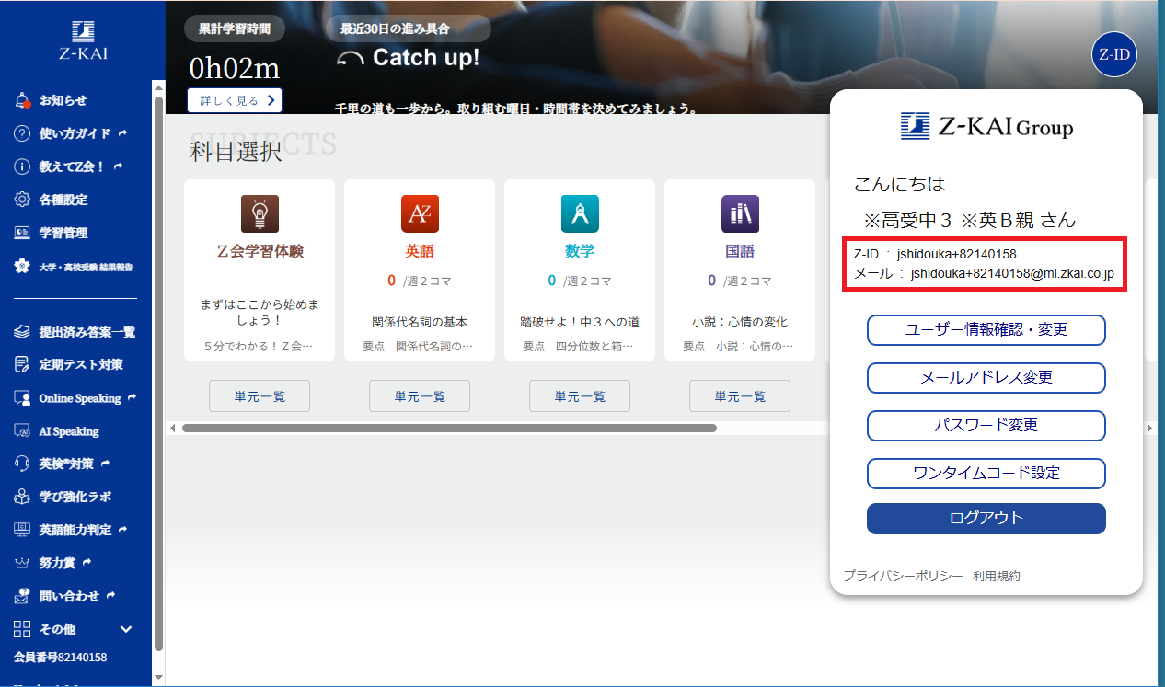Click the Z-KAI Group logo in popup

[986, 126]
